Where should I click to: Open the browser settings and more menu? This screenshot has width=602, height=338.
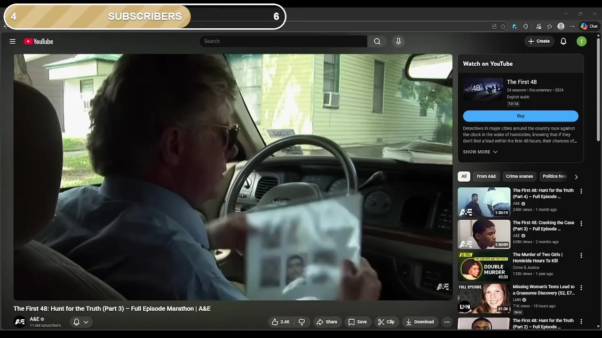point(572,26)
